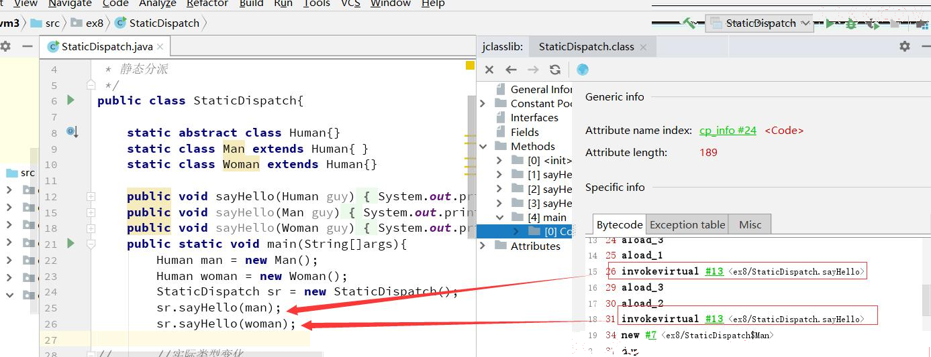Switch to the Misc tab
Image resolution: width=931 pixels, height=357 pixels.
750,225
